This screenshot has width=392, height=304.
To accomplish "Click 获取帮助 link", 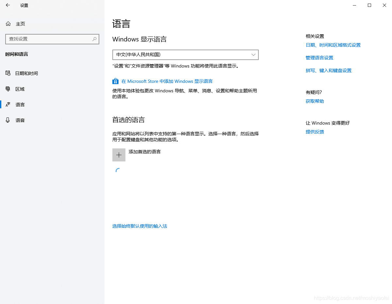I will pyautogui.click(x=315, y=101).
